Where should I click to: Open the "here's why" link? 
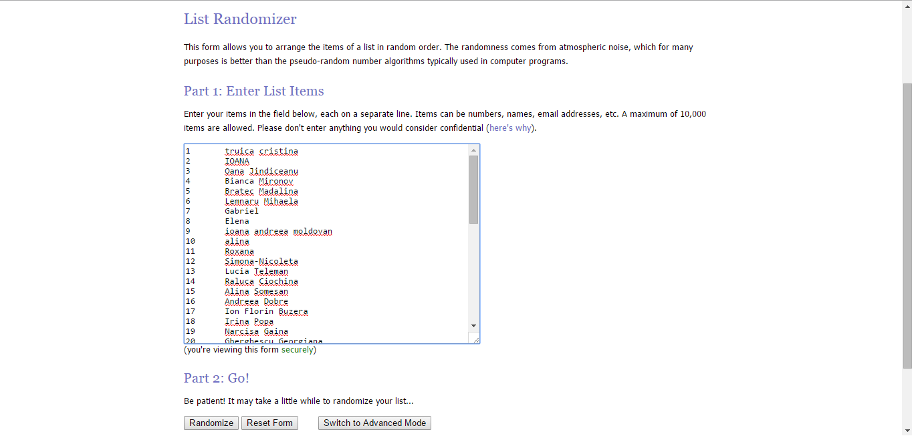[511, 128]
